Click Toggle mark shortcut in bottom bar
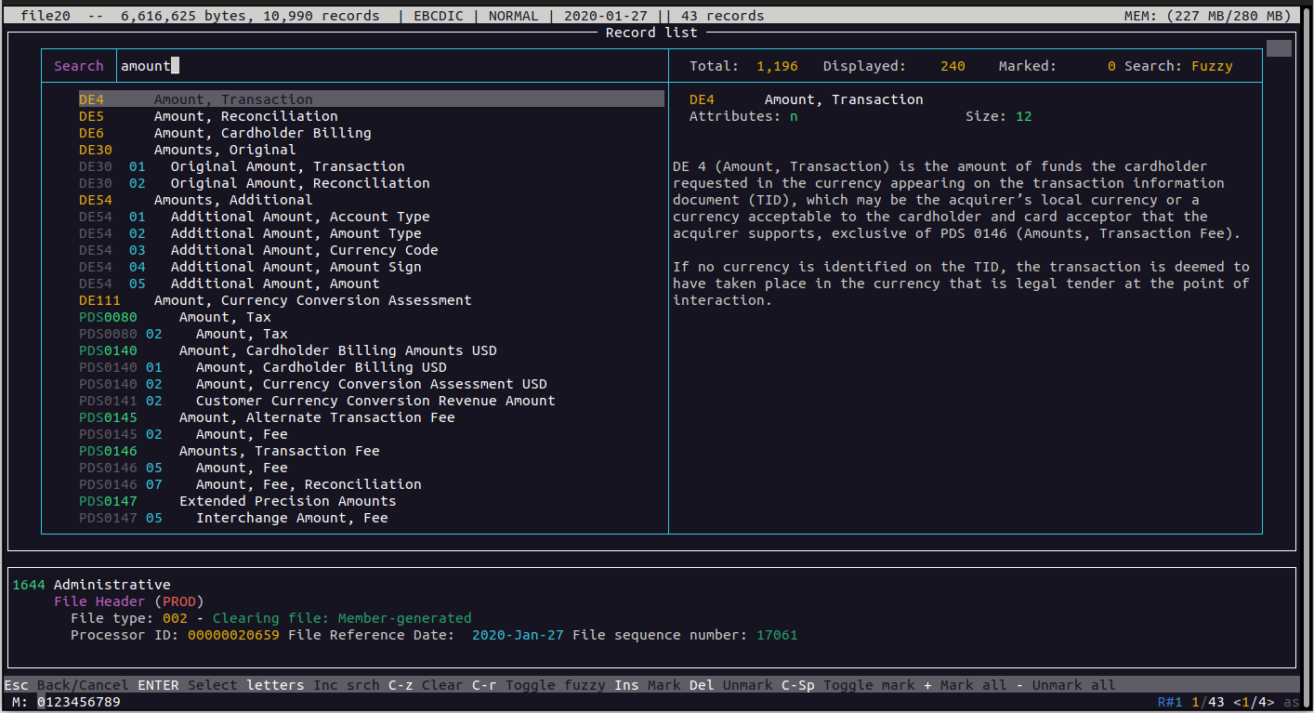This screenshot has height=713, width=1314. [x=869, y=685]
